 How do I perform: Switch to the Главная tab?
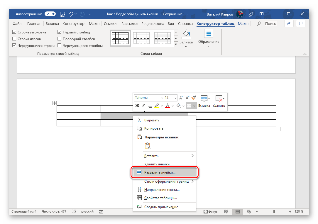(34, 23)
